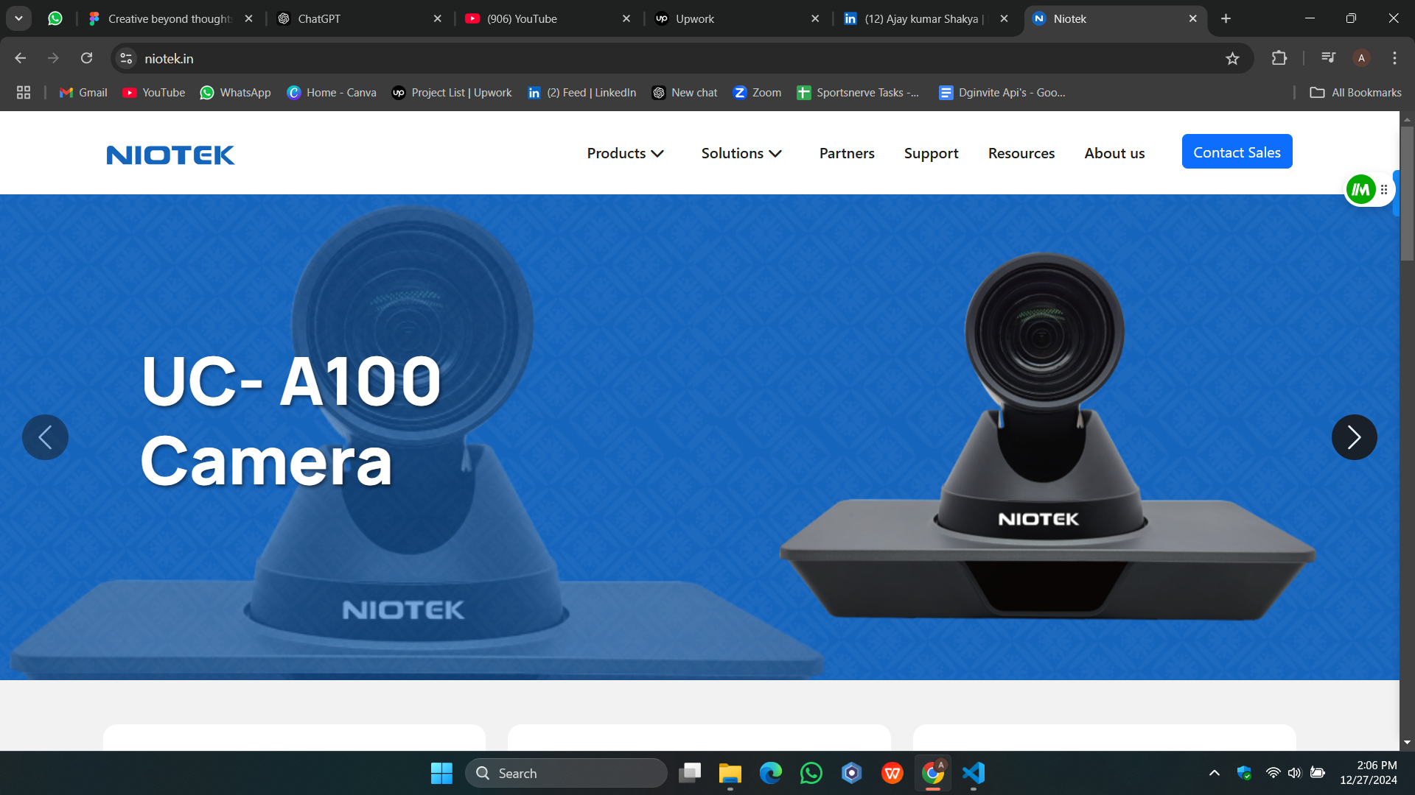Open Project List | Upwork bookmark
This screenshot has height=795, width=1415.
point(452,93)
